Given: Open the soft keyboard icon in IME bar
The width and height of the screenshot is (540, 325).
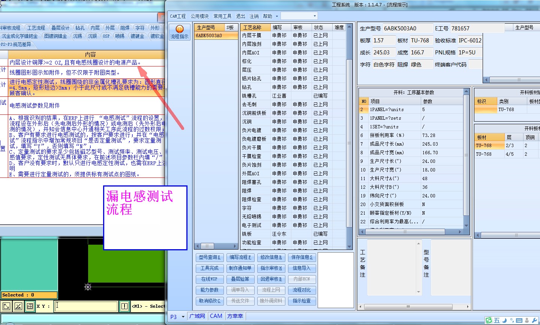Looking at the screenshot, I should pos(519,320).
